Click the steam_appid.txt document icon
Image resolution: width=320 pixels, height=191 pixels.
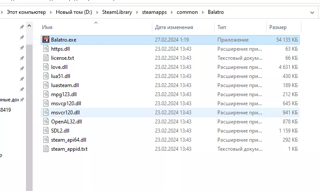coord(46,149)
